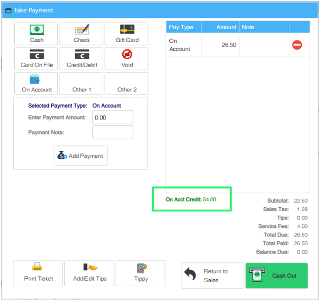Click the Balance Due value
This screenshot has height=301, width=320.
point(302,252)
